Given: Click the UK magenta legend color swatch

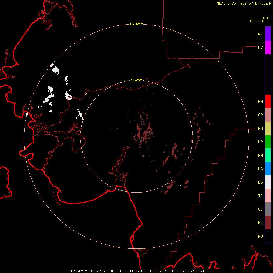Looking at the screenshot, I should (x=268, y=48).
